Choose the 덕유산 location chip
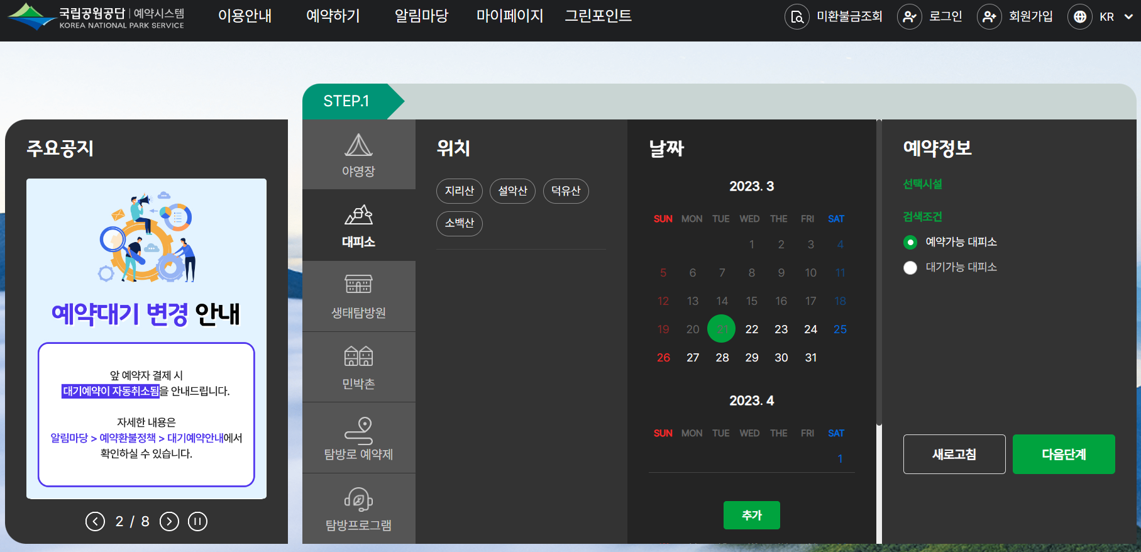 pyautogui.click(x=566, y=191)
